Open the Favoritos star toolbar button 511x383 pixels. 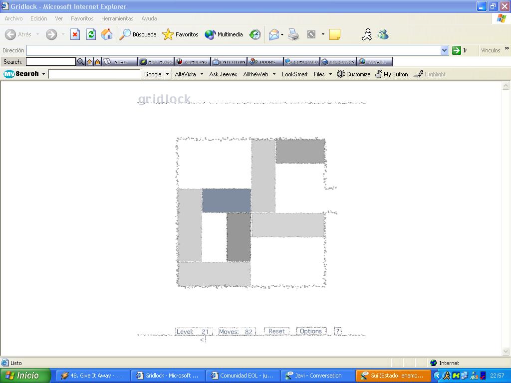tap(180, 34)
